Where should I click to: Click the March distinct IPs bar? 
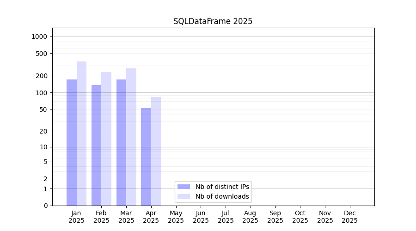121,143
